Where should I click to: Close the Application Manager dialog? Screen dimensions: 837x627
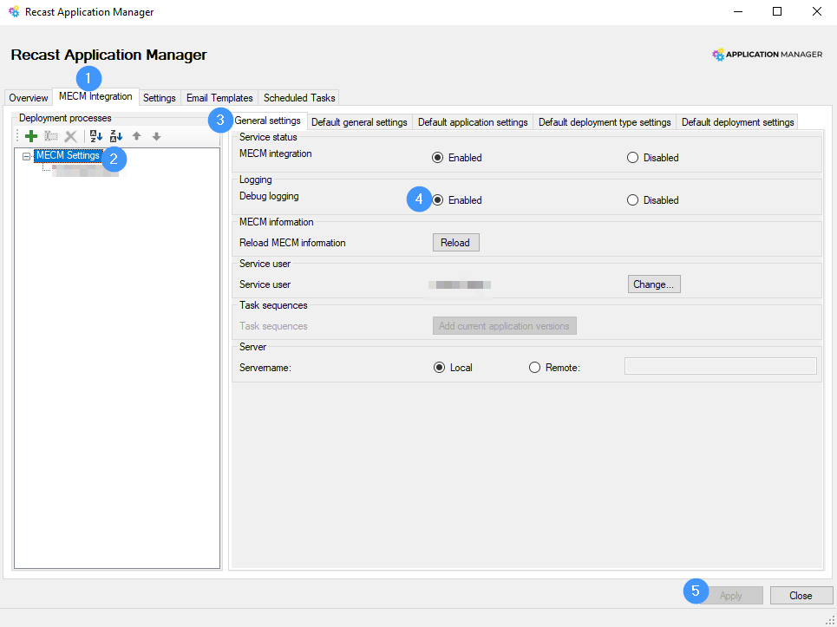pyautogui.click(x=801, y=596)
